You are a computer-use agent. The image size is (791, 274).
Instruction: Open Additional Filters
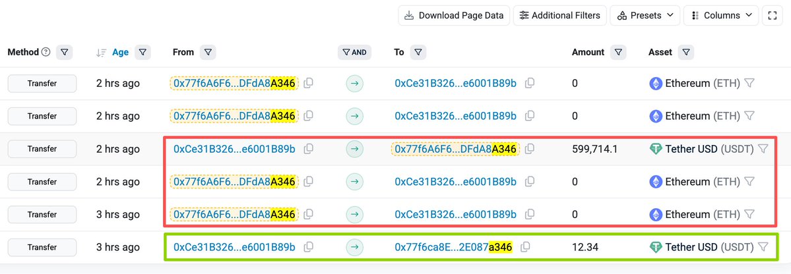pyautogui.click(x=560, y=15)
